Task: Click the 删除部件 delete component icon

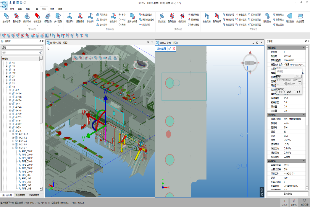Action: (x=80, y=17)
